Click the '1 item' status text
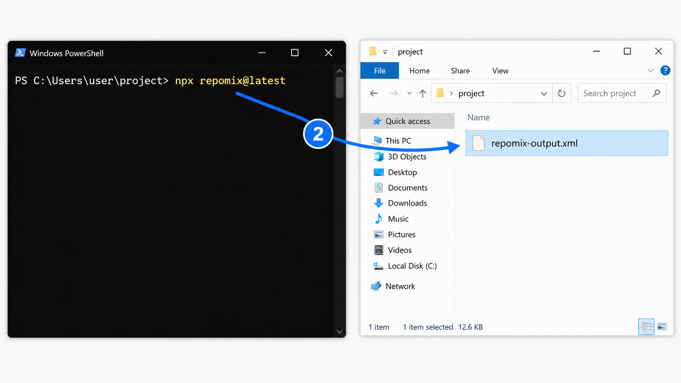Screen dimensions: 681x383 pos(379,327)
